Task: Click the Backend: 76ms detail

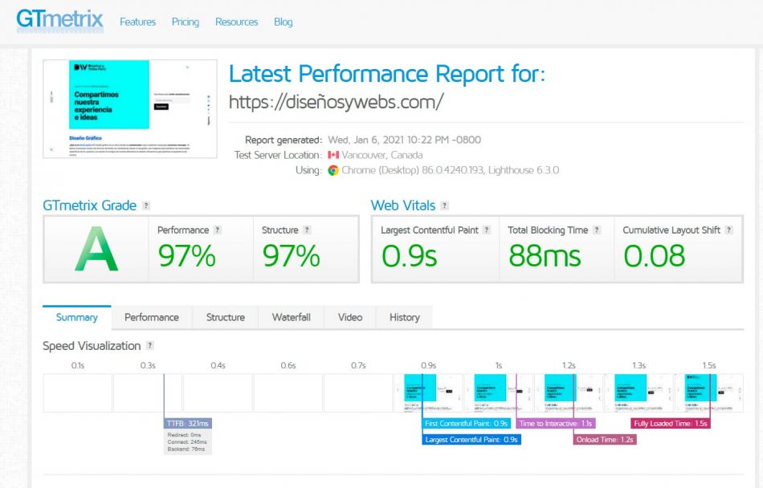Action: 186,449
